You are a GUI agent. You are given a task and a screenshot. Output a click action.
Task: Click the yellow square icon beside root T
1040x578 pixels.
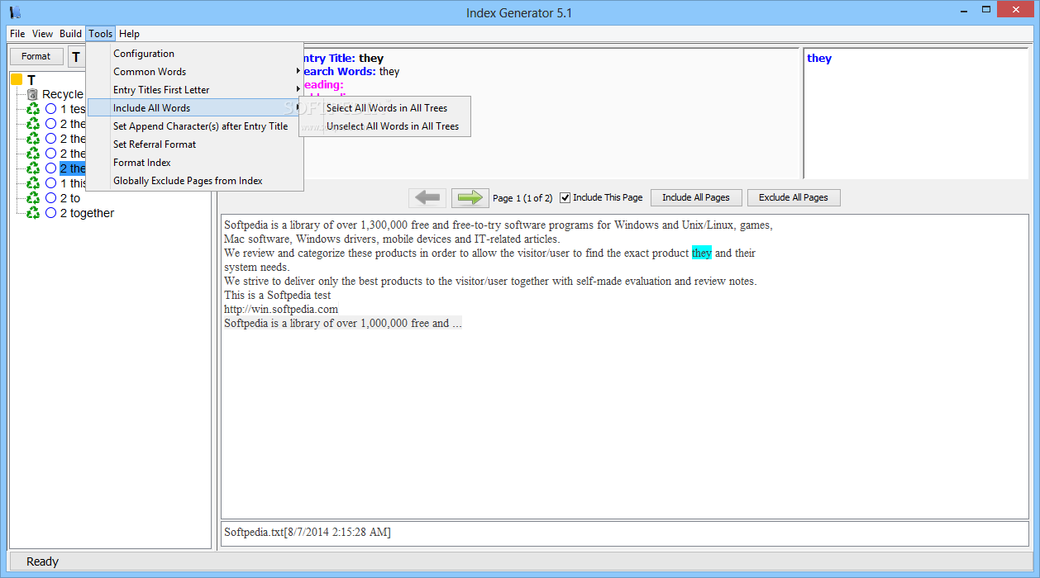tap(17, 79)
